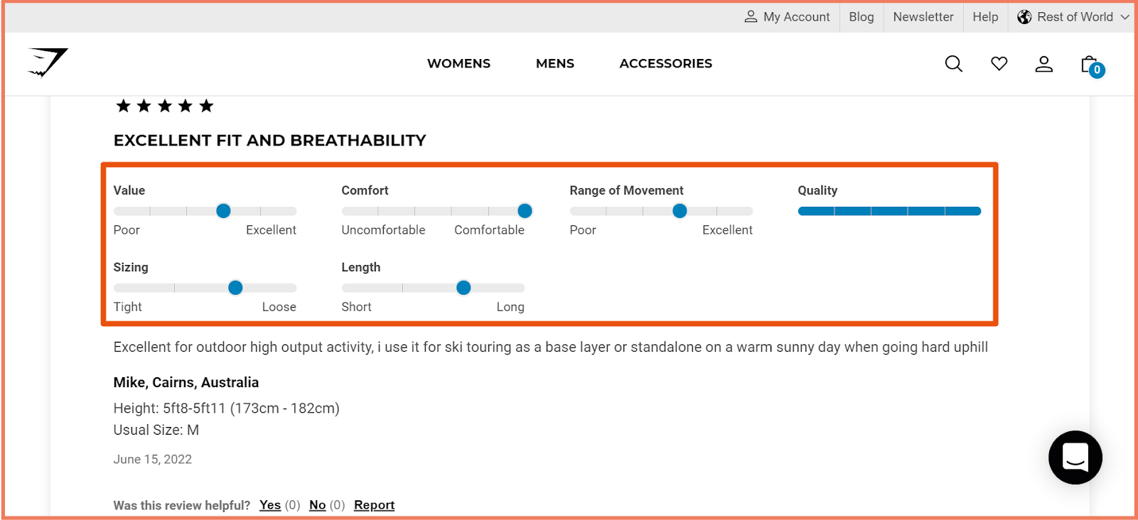Screen dimensions: 1138x520
Task: Open the shopping bag icon
Action: coord(1090,65)
